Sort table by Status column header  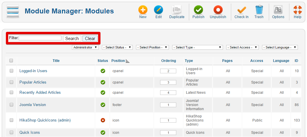click(x=103, y=61)
